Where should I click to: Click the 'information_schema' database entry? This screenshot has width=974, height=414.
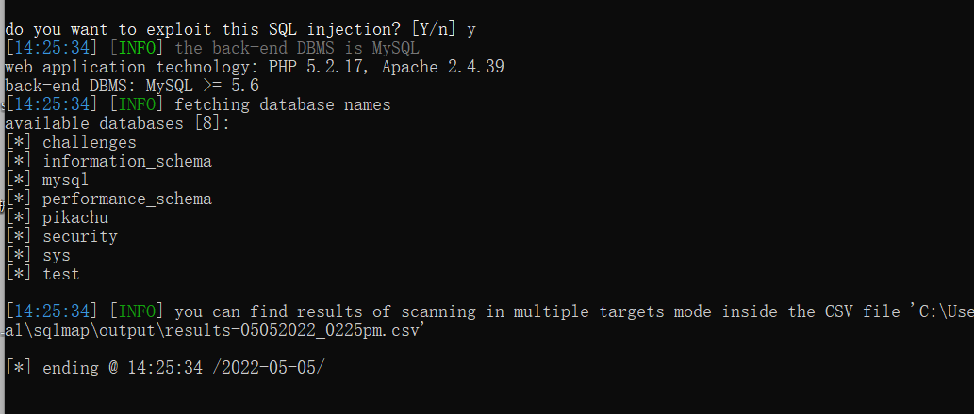point(126,161)
